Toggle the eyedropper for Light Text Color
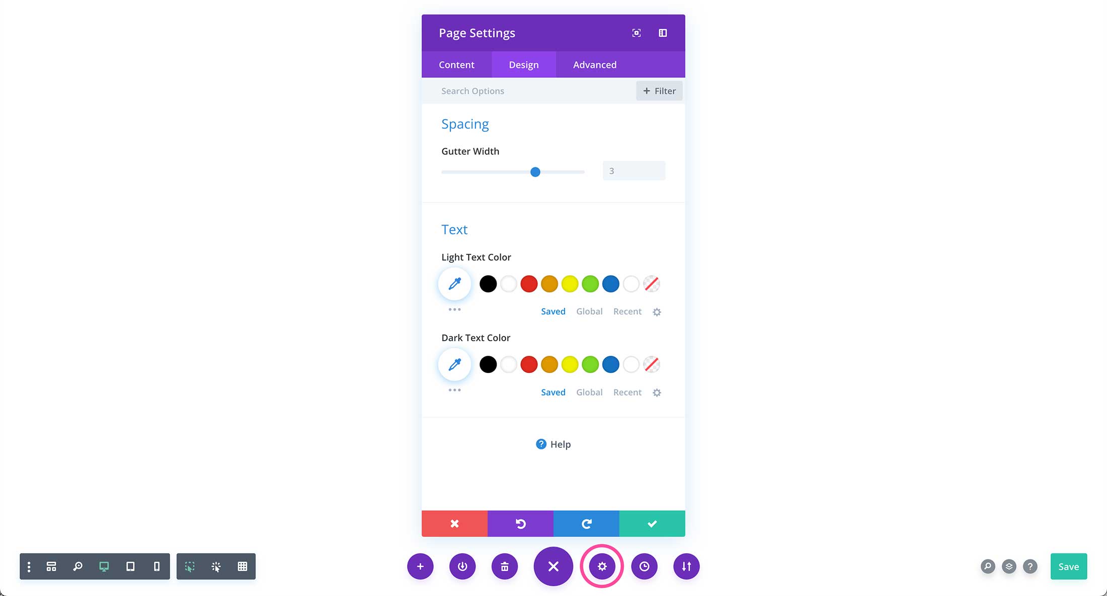 point(454,283)
